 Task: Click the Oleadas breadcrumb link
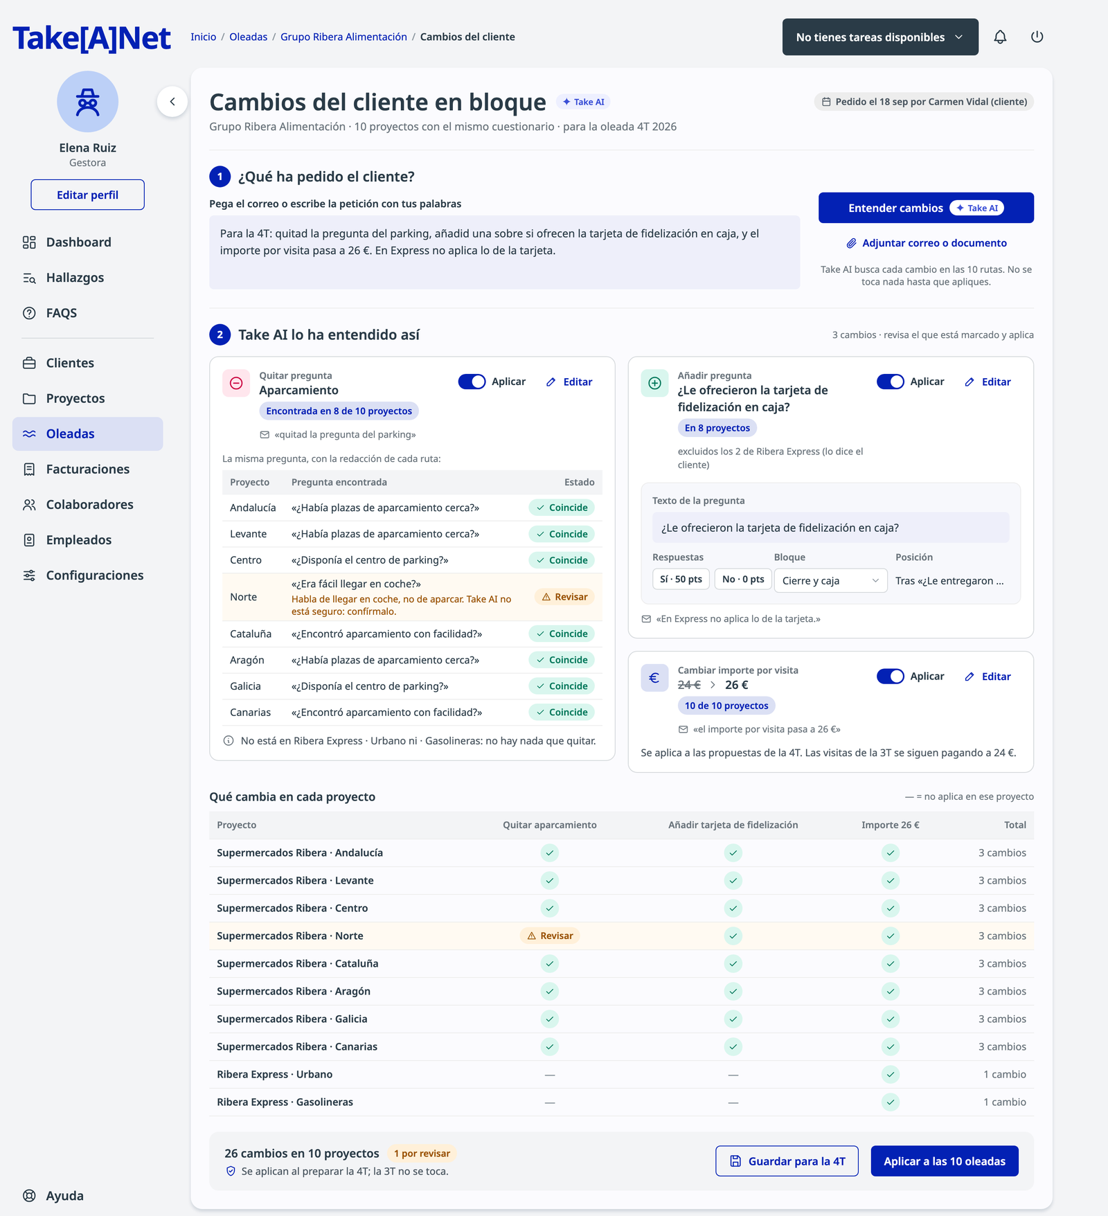click(x=248, y=37)
